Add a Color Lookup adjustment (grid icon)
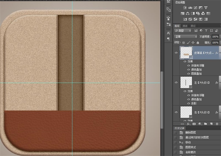The image size is (221, 156). (208, 13)
